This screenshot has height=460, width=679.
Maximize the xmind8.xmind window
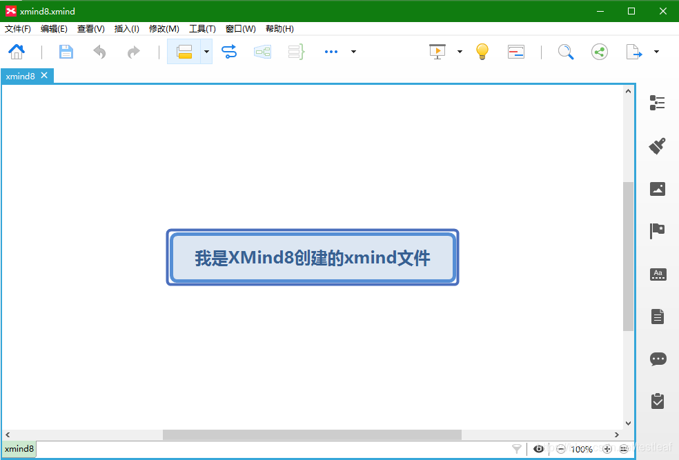point(631,11)
